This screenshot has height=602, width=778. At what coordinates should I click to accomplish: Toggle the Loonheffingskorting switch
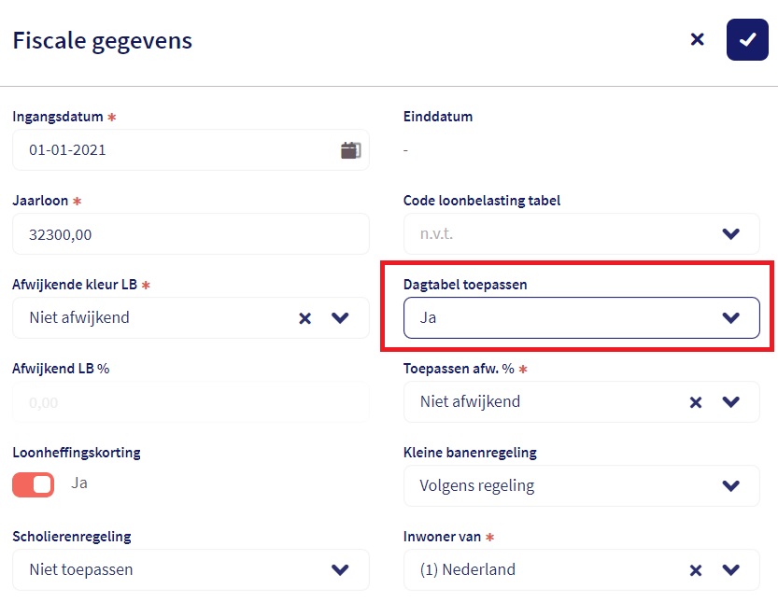34,484
